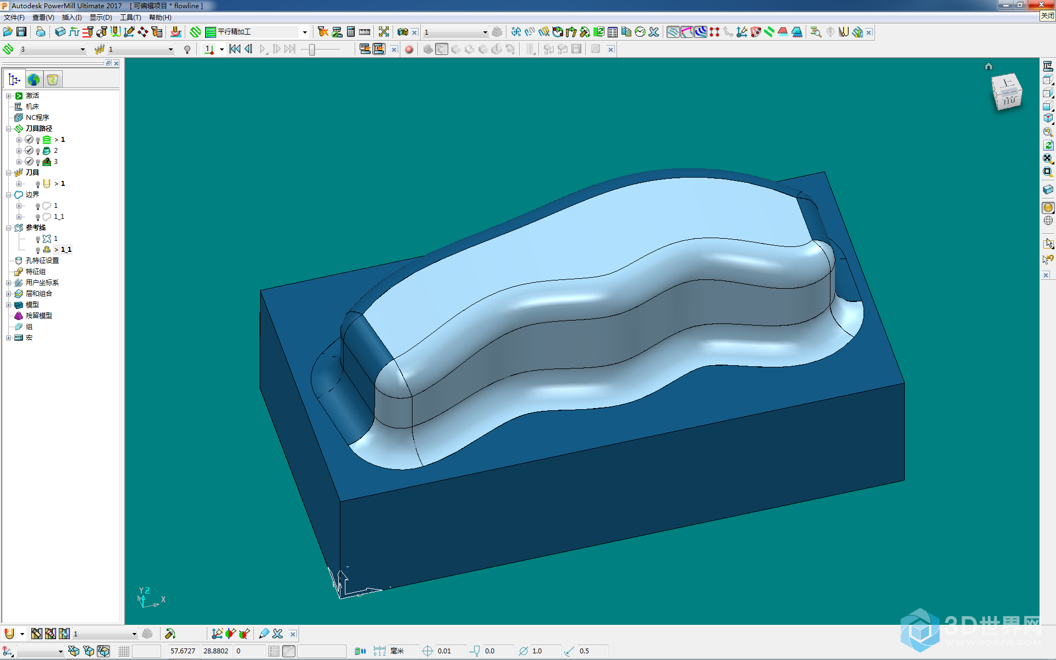Click the wireframe globe icon on right toolbar
Screen dimensions: 1056x660
click(1048, 221)
